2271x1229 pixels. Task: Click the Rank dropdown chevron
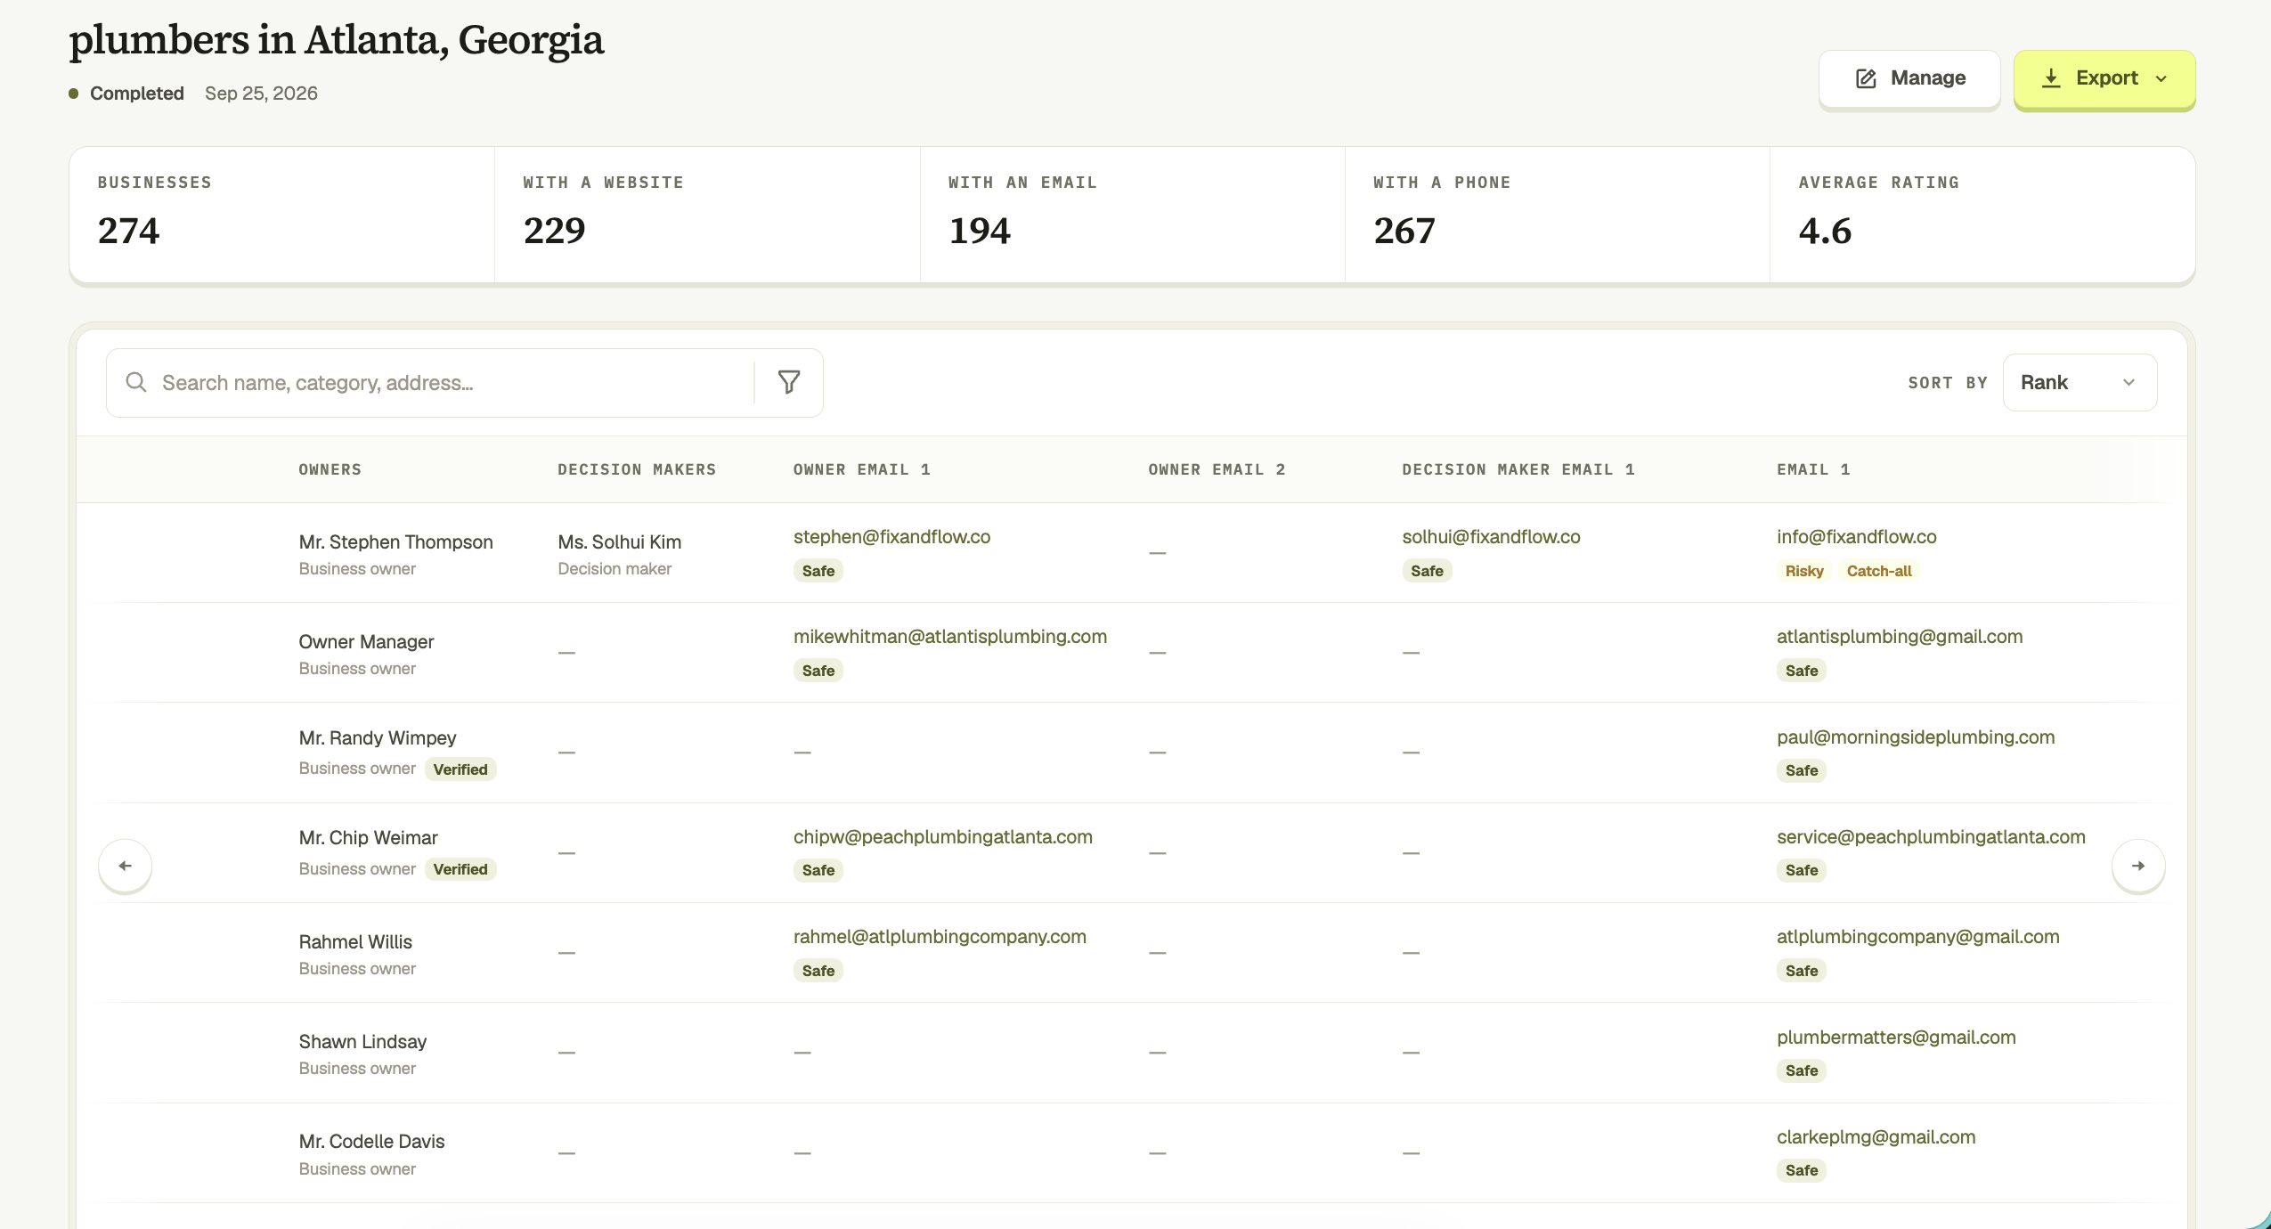tap(2129, 382)
